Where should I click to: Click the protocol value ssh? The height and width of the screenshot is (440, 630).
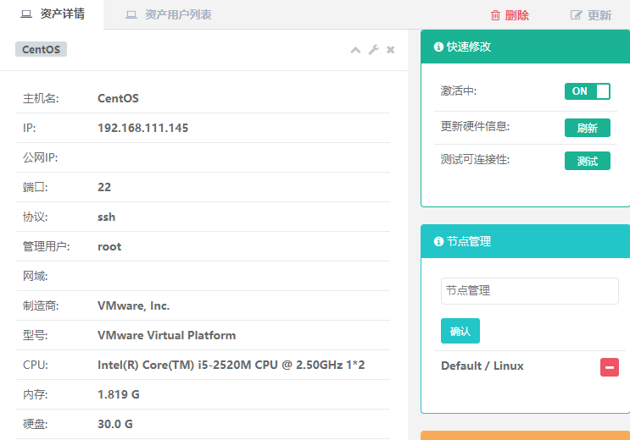click(107, 217)
